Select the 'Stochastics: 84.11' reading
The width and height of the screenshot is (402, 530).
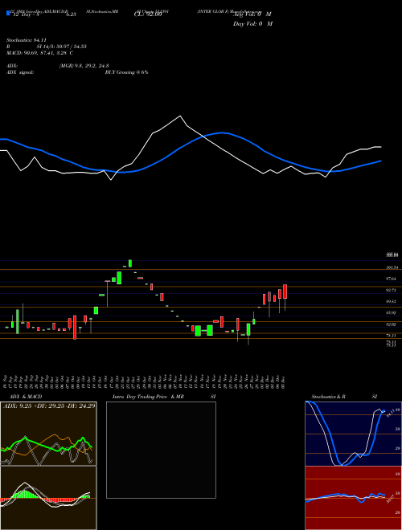26,40
